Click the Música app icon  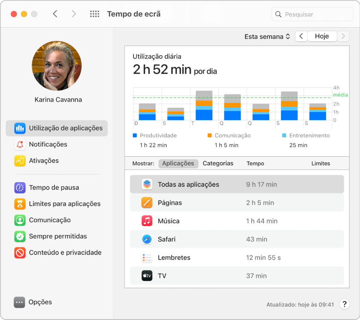[x=147, y=221]
